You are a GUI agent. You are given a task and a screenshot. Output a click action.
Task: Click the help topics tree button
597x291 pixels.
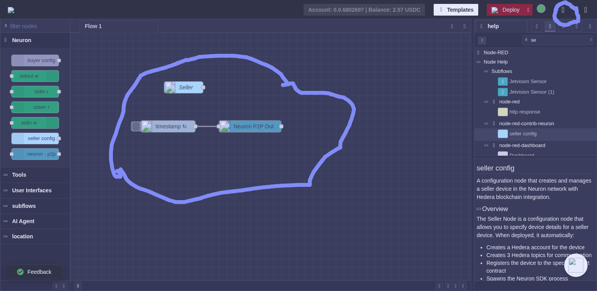[x=482, y=41]
